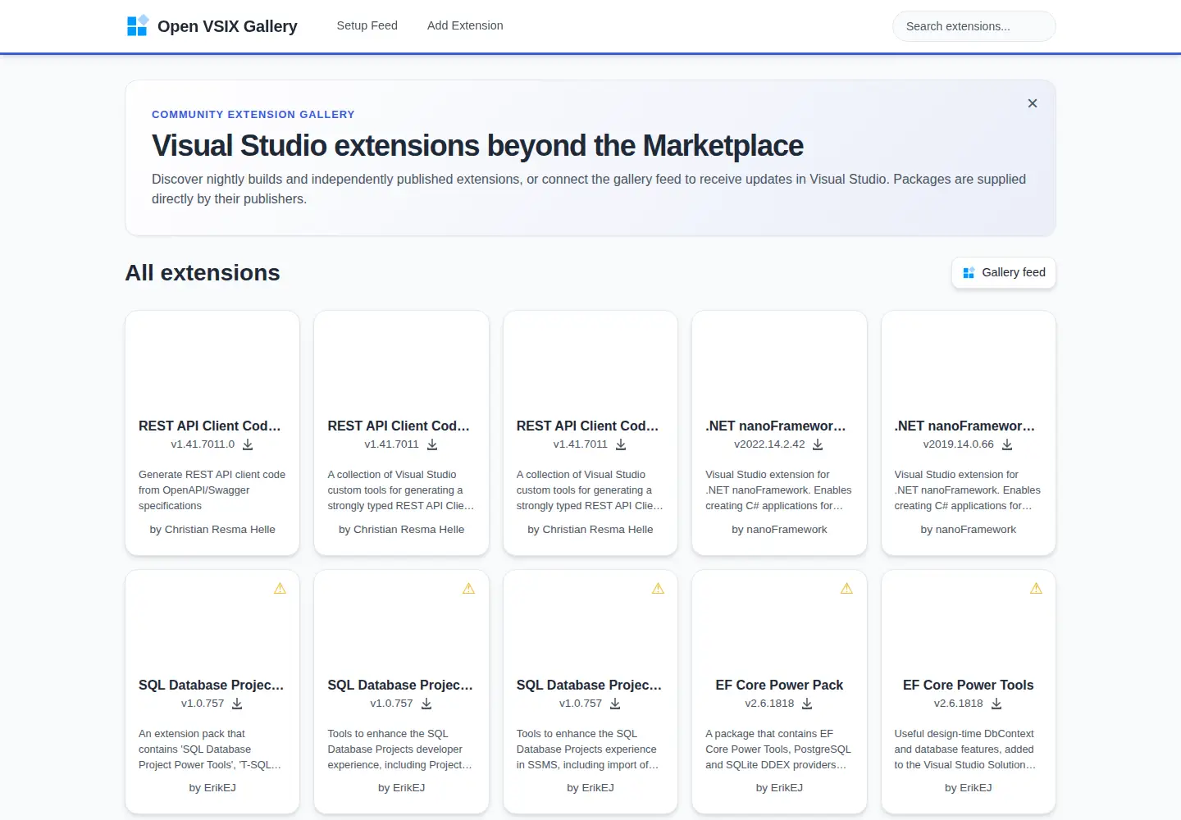Open the Setup Feed page
The height and width of the screenshot is (820, 1181).
(x=367, y=25)
